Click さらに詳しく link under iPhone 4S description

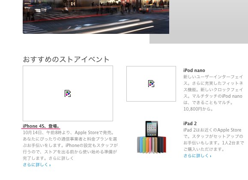[x=37, y=165]
